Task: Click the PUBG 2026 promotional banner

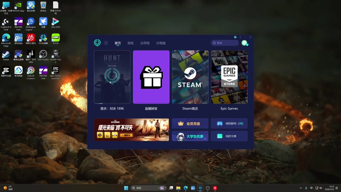Action: point(131,130)
